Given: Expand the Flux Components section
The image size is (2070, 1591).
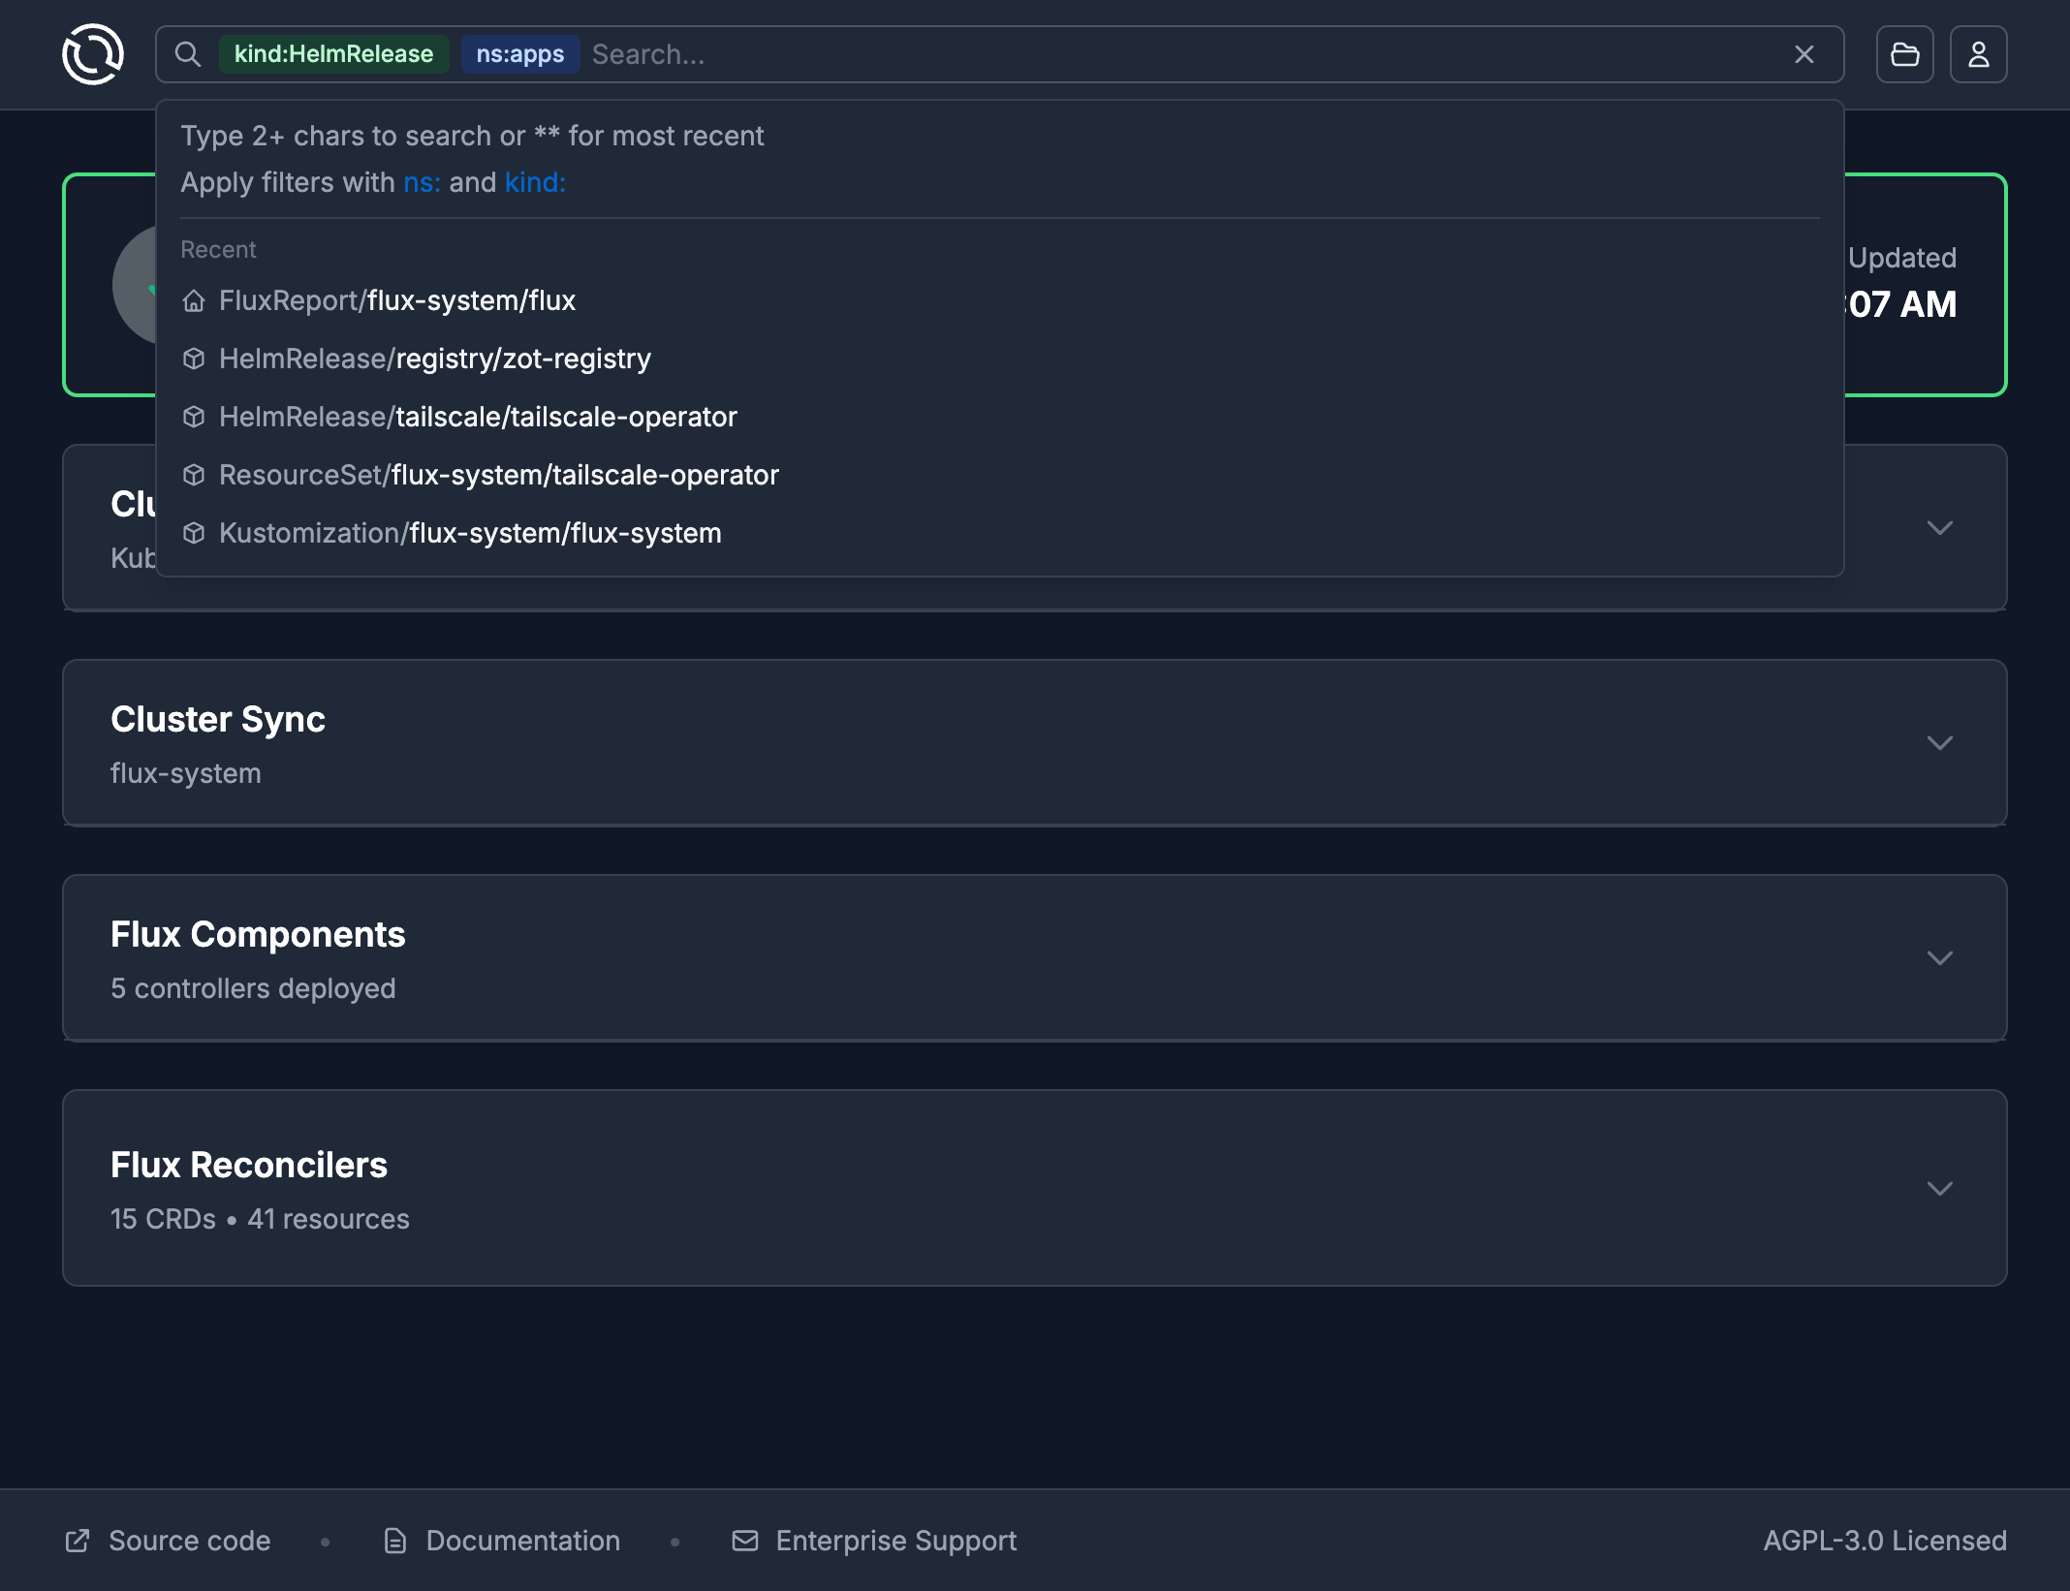Looking at the screenshot, I should [x=1939, y=958].
